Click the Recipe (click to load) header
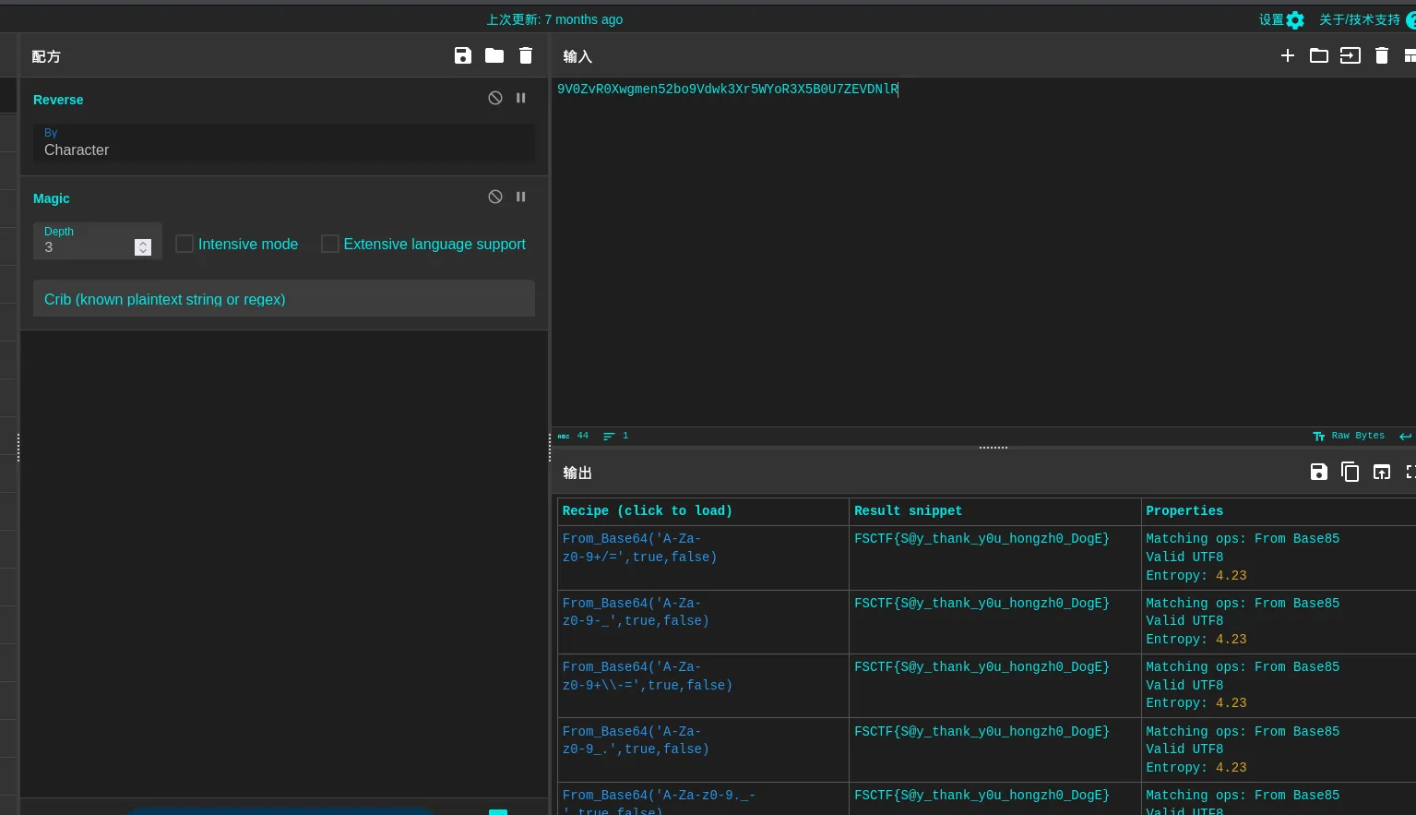Screen dimensions: 1416x815 pyautogui.click(x=647, y=510)
